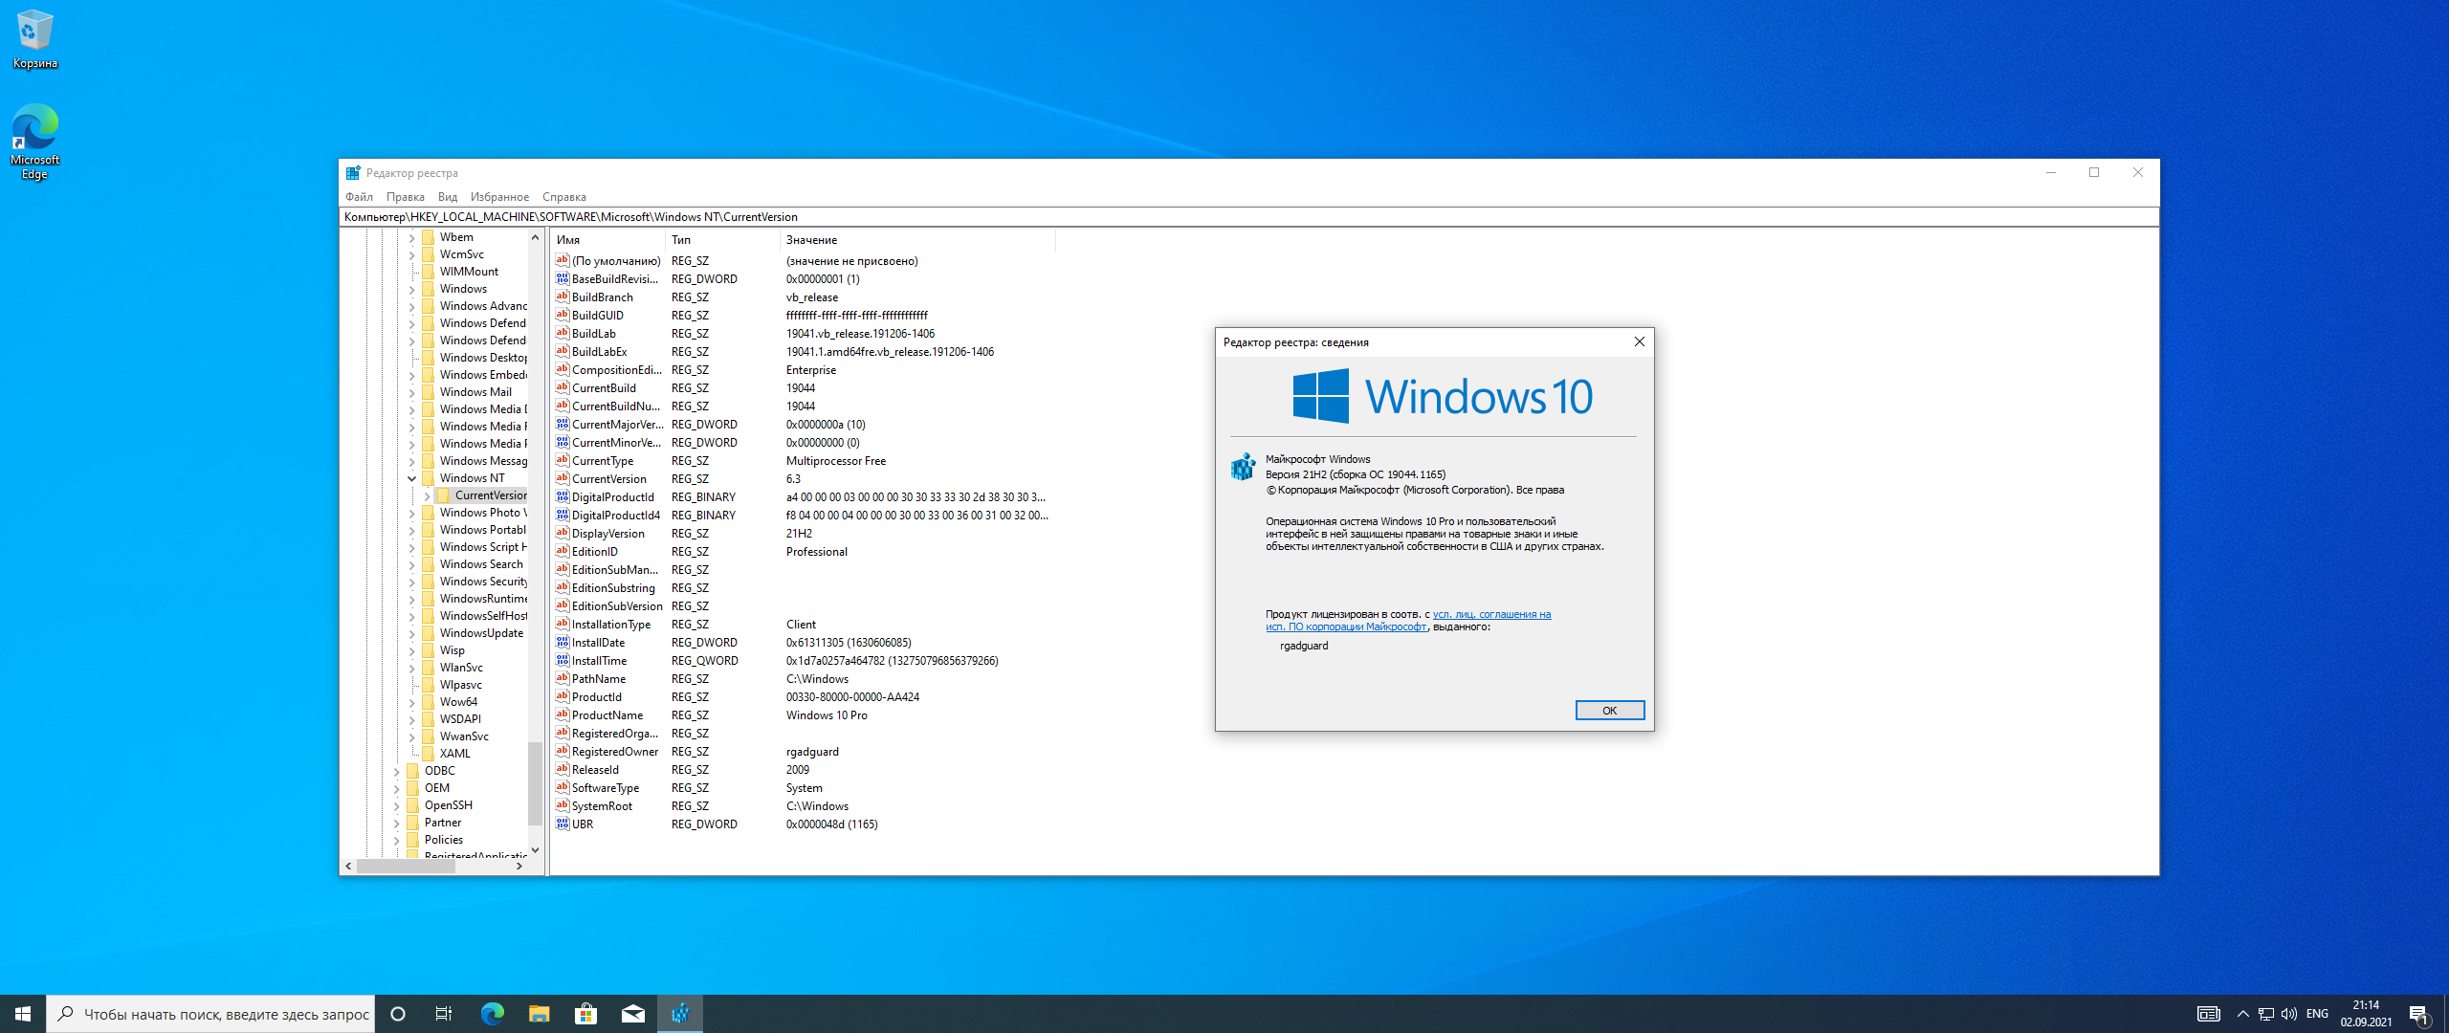Expand the CurrentVersion subkey arrow
This screenshot has width=2449, height=1033.
point(428,495)
